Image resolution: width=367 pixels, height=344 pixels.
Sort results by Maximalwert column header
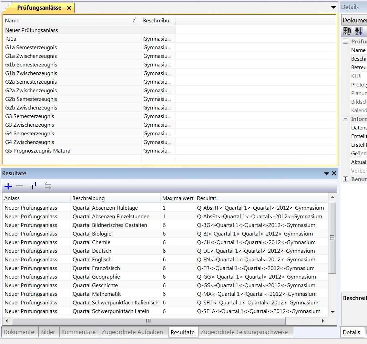point(177,198)
